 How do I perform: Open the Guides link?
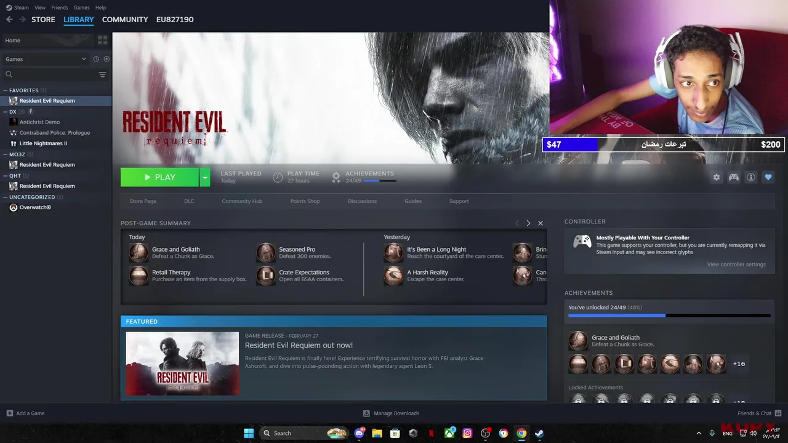pos(413,201)
